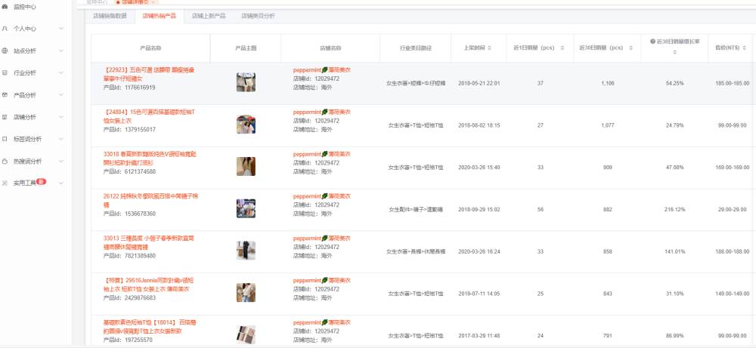
Task: Click leaf icon in shop name of product 1176616919 row
Action: pyautogui.click(x=325, y=70)
